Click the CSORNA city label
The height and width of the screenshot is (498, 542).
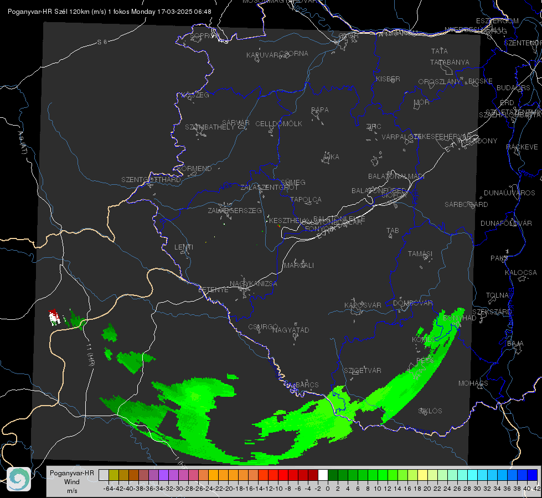click(x=293, y=54)
